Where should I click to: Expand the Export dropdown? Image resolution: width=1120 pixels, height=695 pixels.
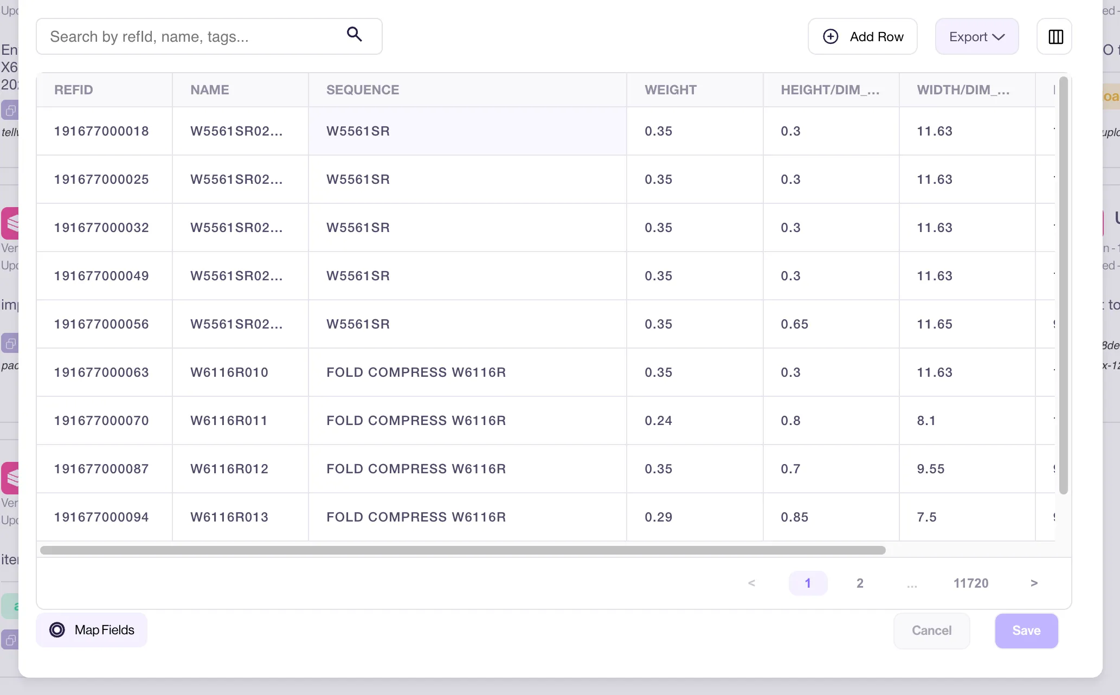(977, 37)
